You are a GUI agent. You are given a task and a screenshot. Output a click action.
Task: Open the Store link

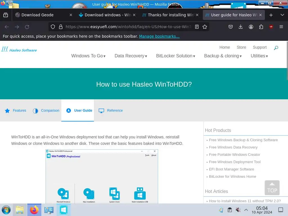point(241,47)
